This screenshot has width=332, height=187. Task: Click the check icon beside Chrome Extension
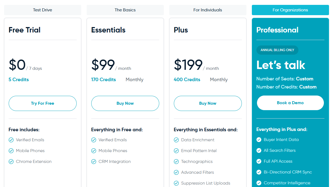coord(11,162)
